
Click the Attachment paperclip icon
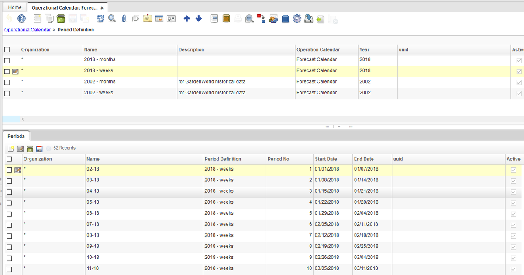point(124,19)
